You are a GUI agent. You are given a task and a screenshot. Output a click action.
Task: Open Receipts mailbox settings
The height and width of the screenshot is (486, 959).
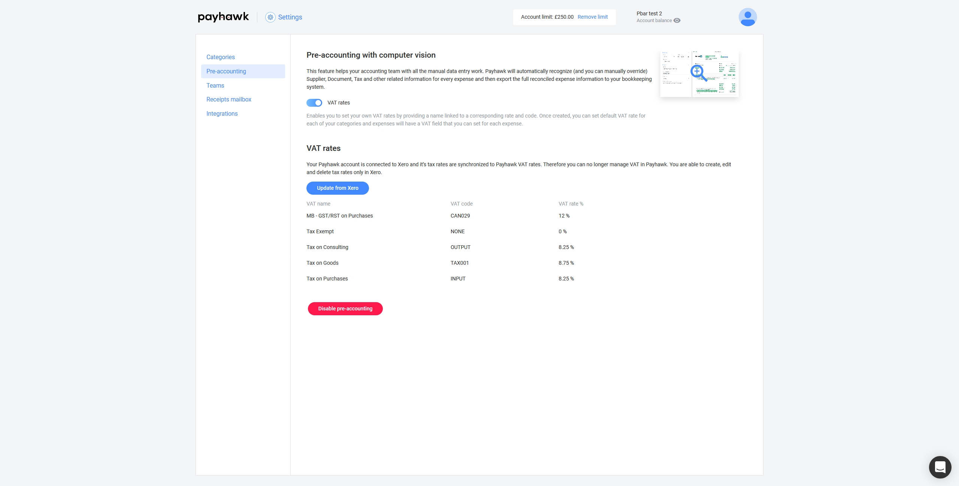(229, 99)
